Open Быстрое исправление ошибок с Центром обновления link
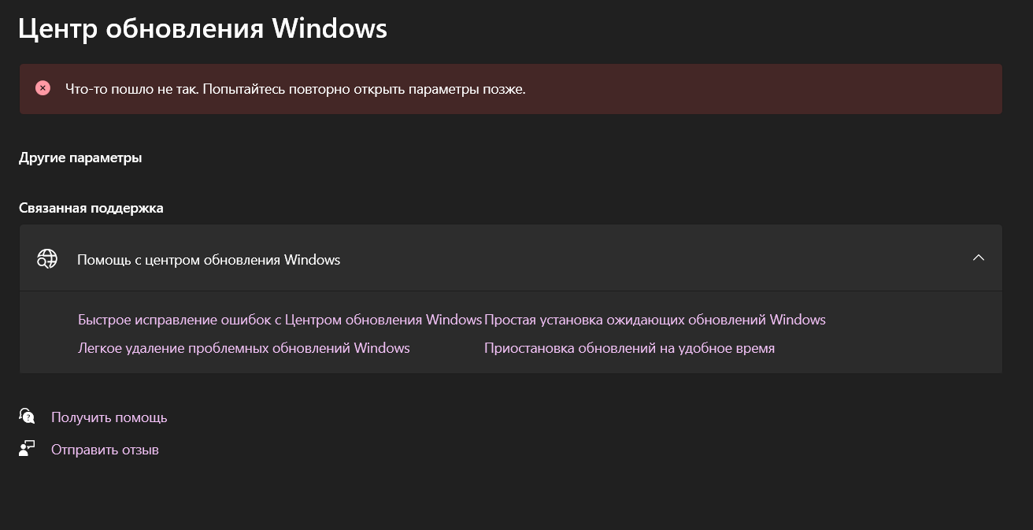This screenshot has height=530, width=1033. click(x=280, y=320)
